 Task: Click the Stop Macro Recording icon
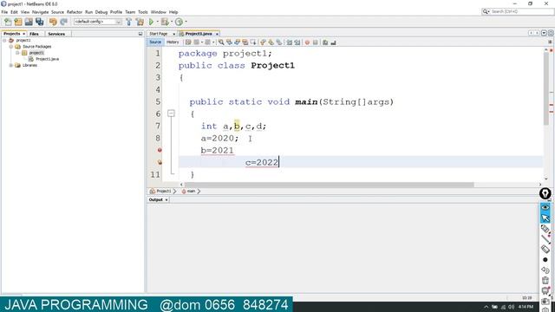coord(316,42)
